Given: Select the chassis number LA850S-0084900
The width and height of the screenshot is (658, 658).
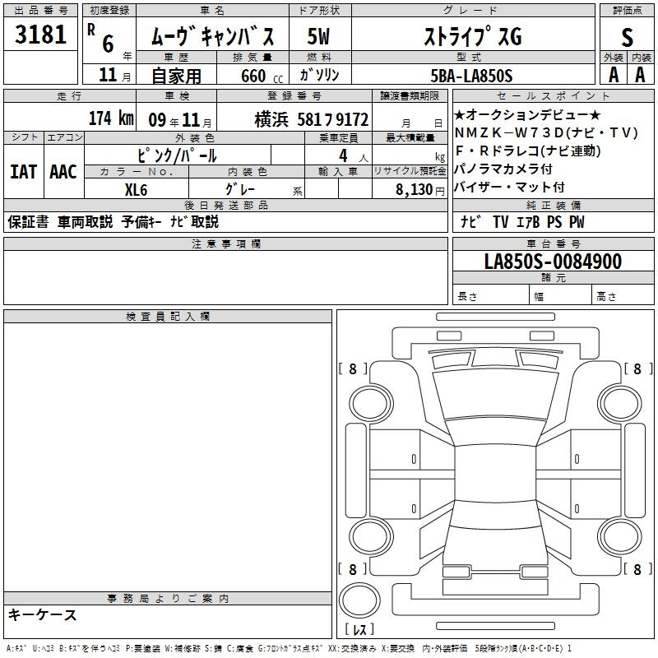Looking at the screenshot, I should (553, 262).
